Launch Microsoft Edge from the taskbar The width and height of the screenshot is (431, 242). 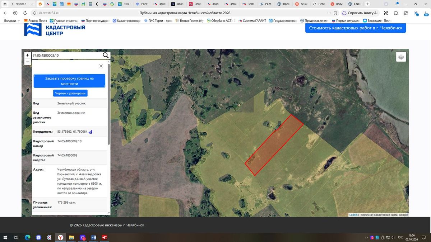[x=27, y=237]
